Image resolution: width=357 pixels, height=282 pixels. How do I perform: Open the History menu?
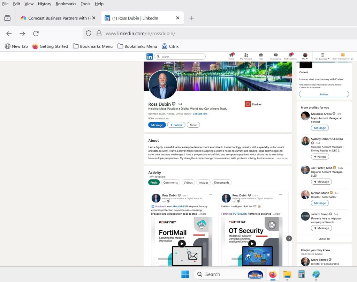pyautogui.click(x=44, y=4)
